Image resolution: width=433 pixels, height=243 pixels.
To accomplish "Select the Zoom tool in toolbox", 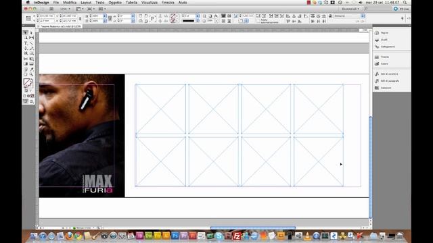I will (x=32, y=74).
